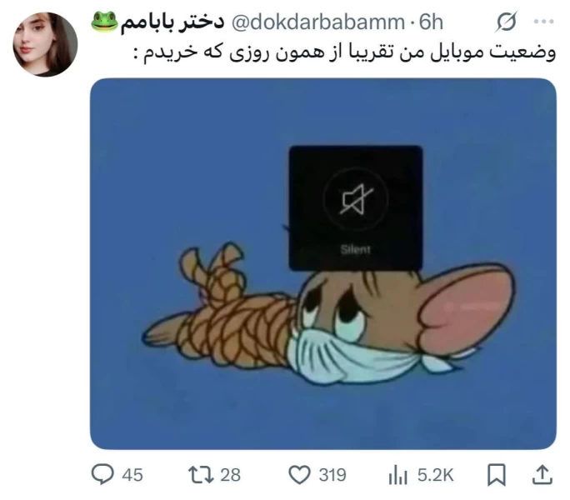The width and height of the screenshot is (570, 500).
Task: Click the Persian tweet text
Action: (345, 53)
